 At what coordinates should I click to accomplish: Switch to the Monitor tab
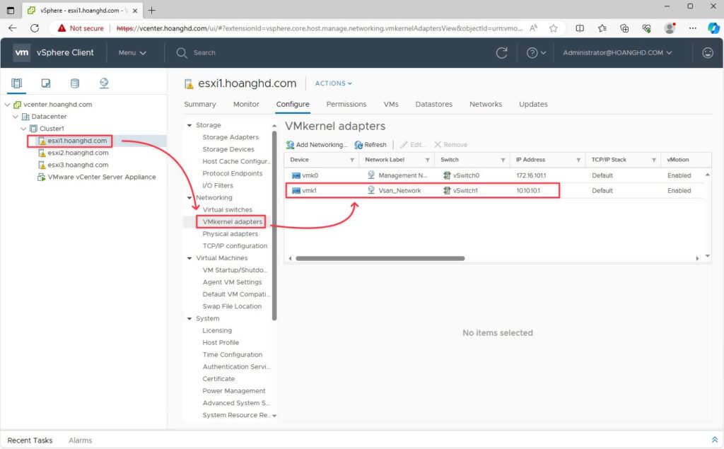pos(246,105)
